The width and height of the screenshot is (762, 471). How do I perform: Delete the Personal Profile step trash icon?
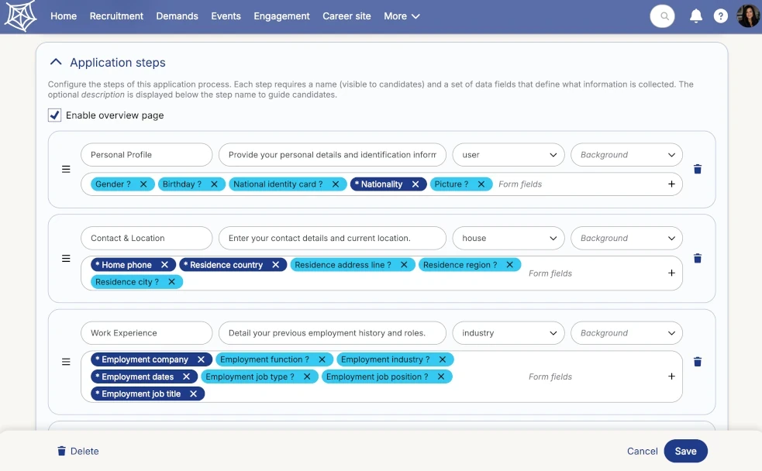click(x=698, y=169)
